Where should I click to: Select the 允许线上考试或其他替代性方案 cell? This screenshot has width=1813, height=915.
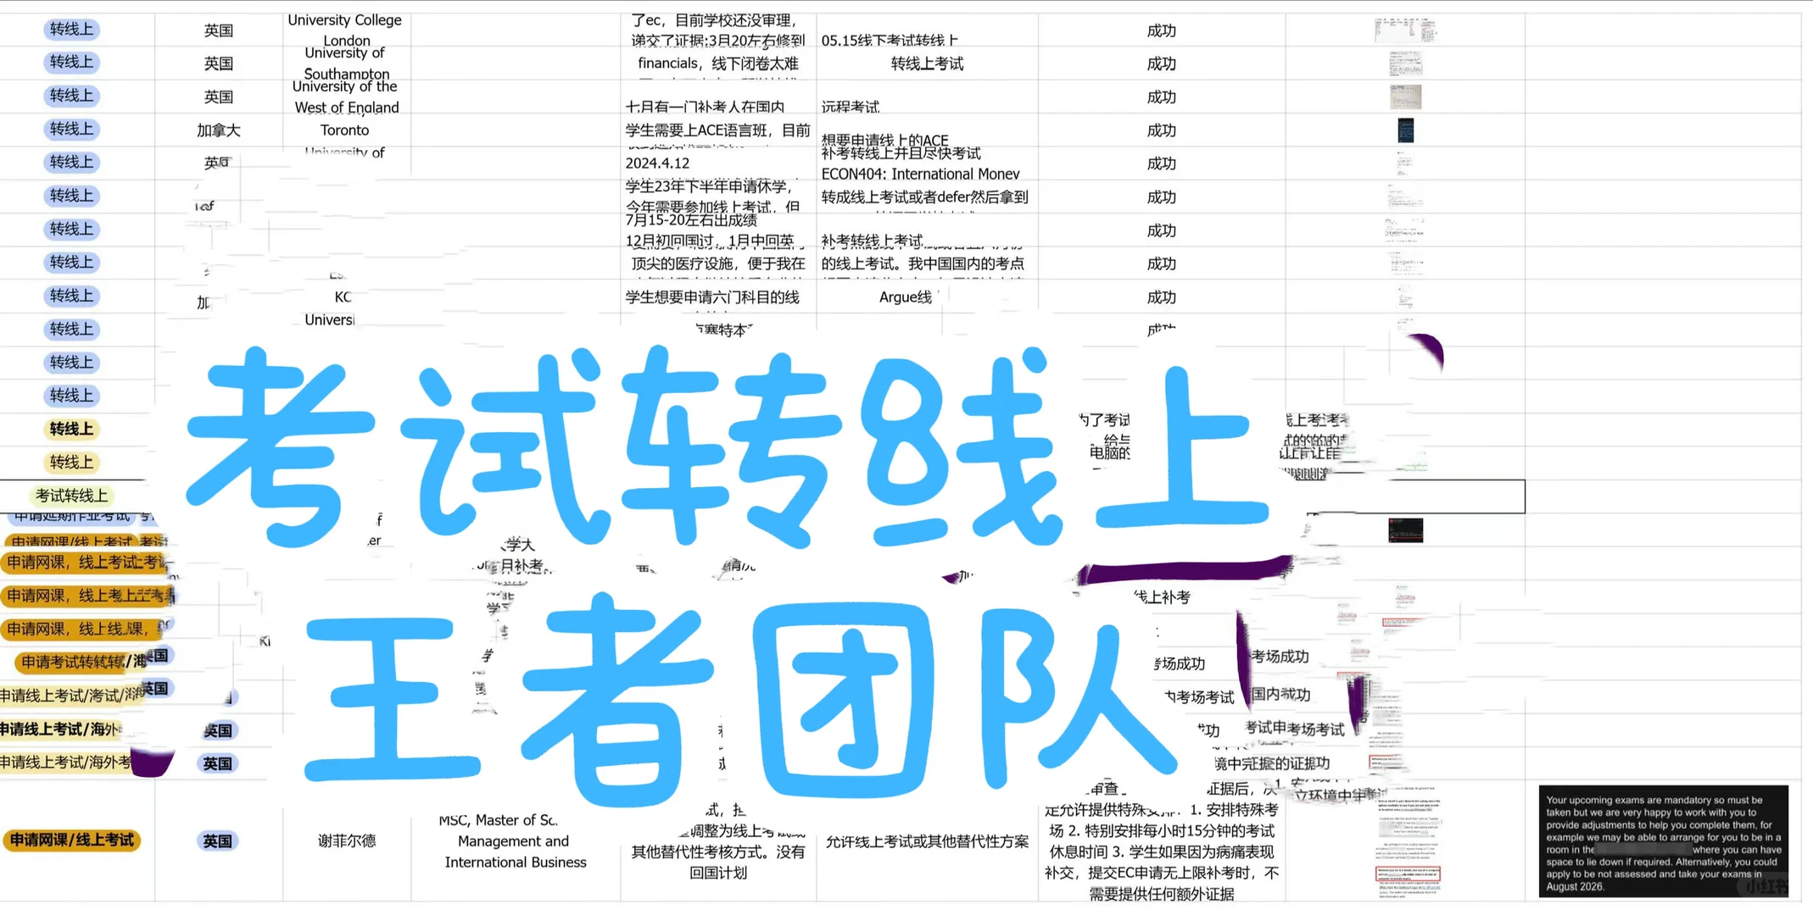927,841
